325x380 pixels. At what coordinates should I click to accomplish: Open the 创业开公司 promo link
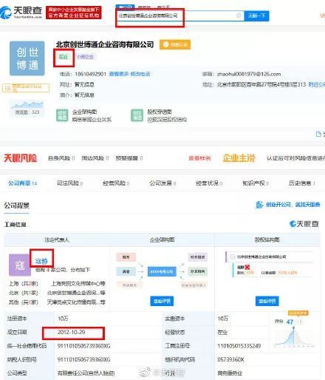[x=292, y=205]
